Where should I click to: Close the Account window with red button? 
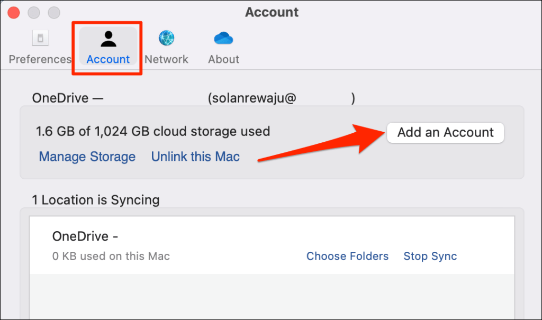(14, 13)
